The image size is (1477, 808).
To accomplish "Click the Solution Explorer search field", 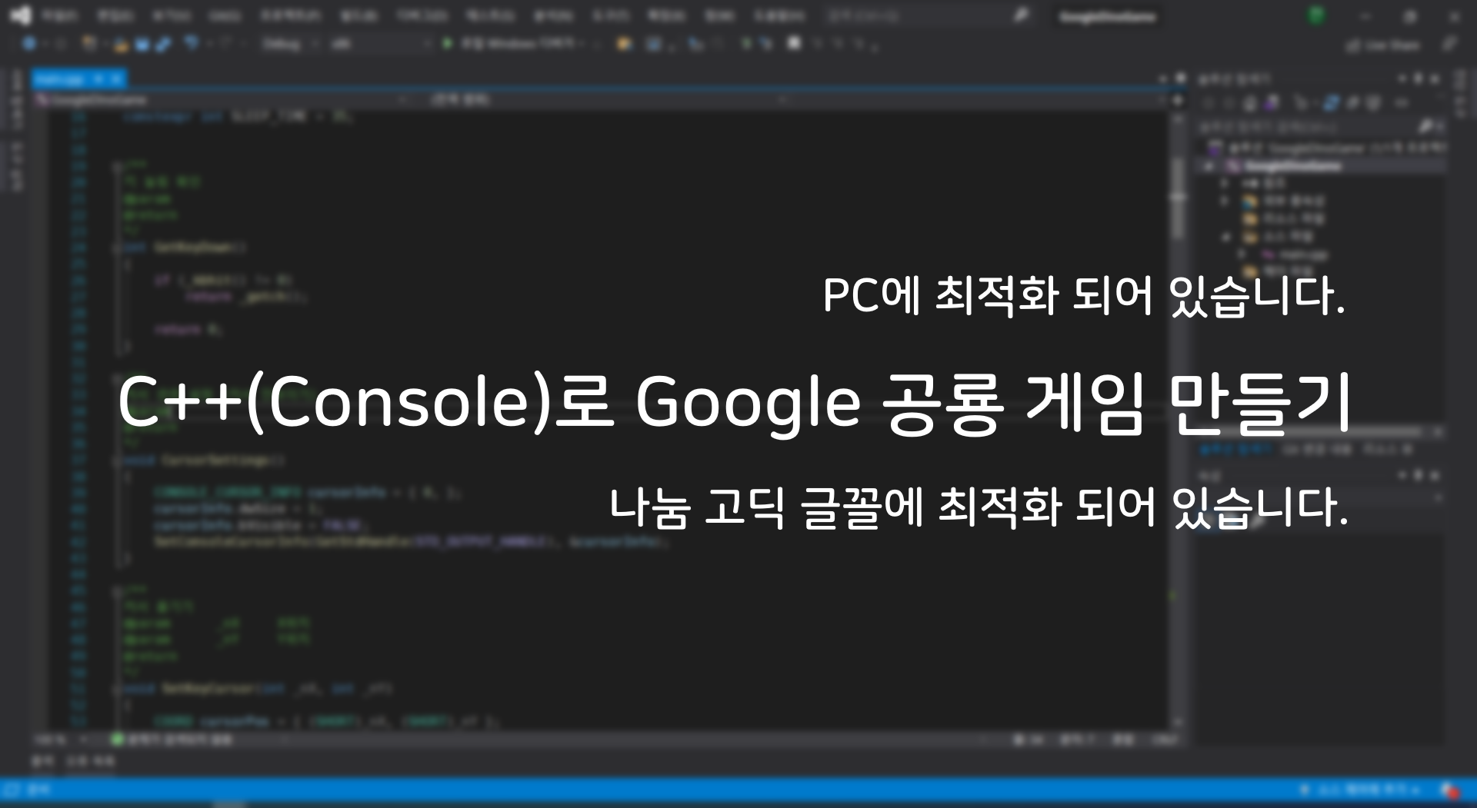I will 1319,126.
